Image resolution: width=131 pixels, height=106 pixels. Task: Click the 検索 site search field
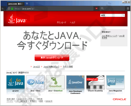tap(111, 15)
